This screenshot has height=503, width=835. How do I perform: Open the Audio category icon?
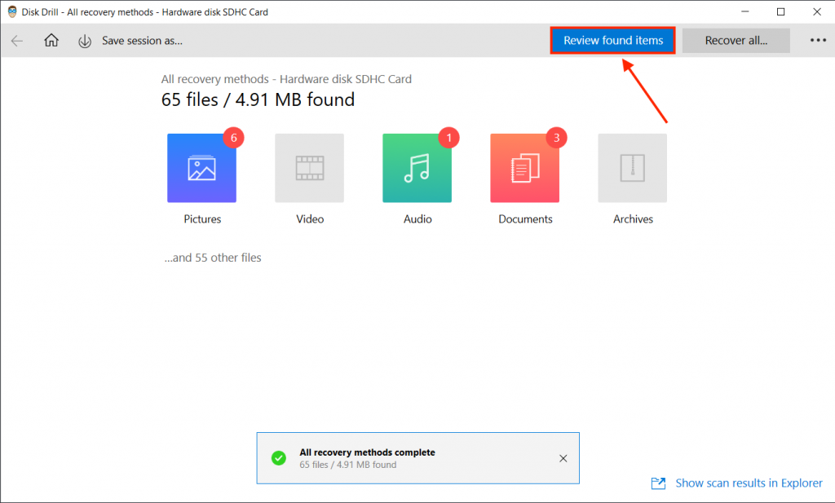pos(417,167)
